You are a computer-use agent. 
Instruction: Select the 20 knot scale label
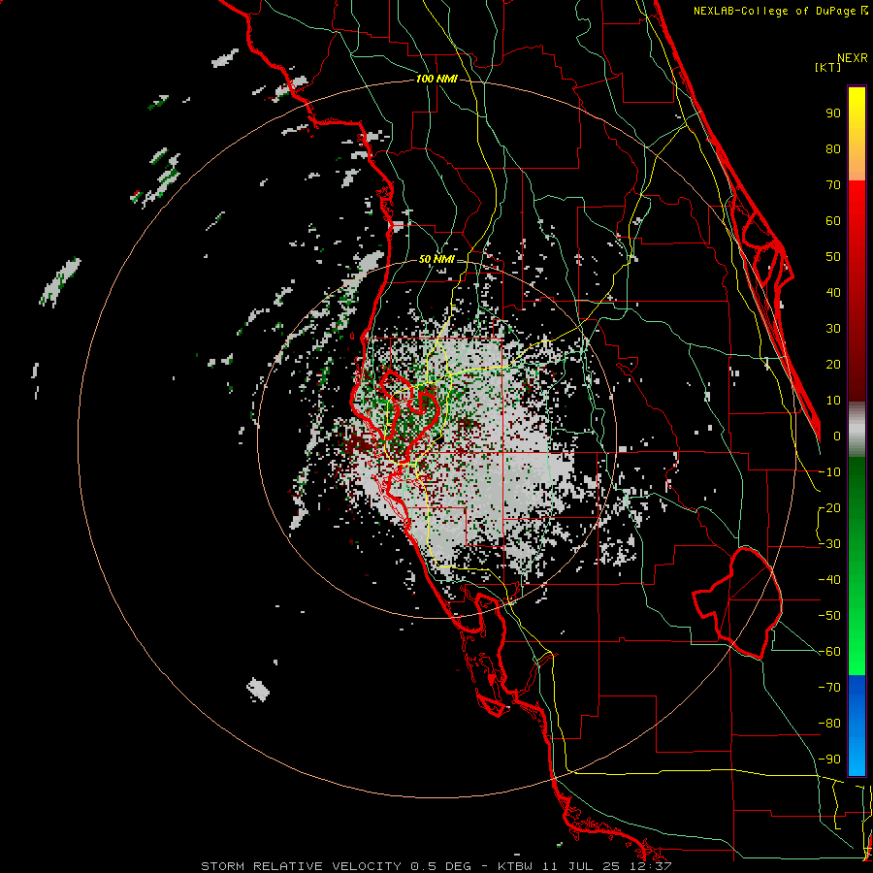tap(833, 365)
